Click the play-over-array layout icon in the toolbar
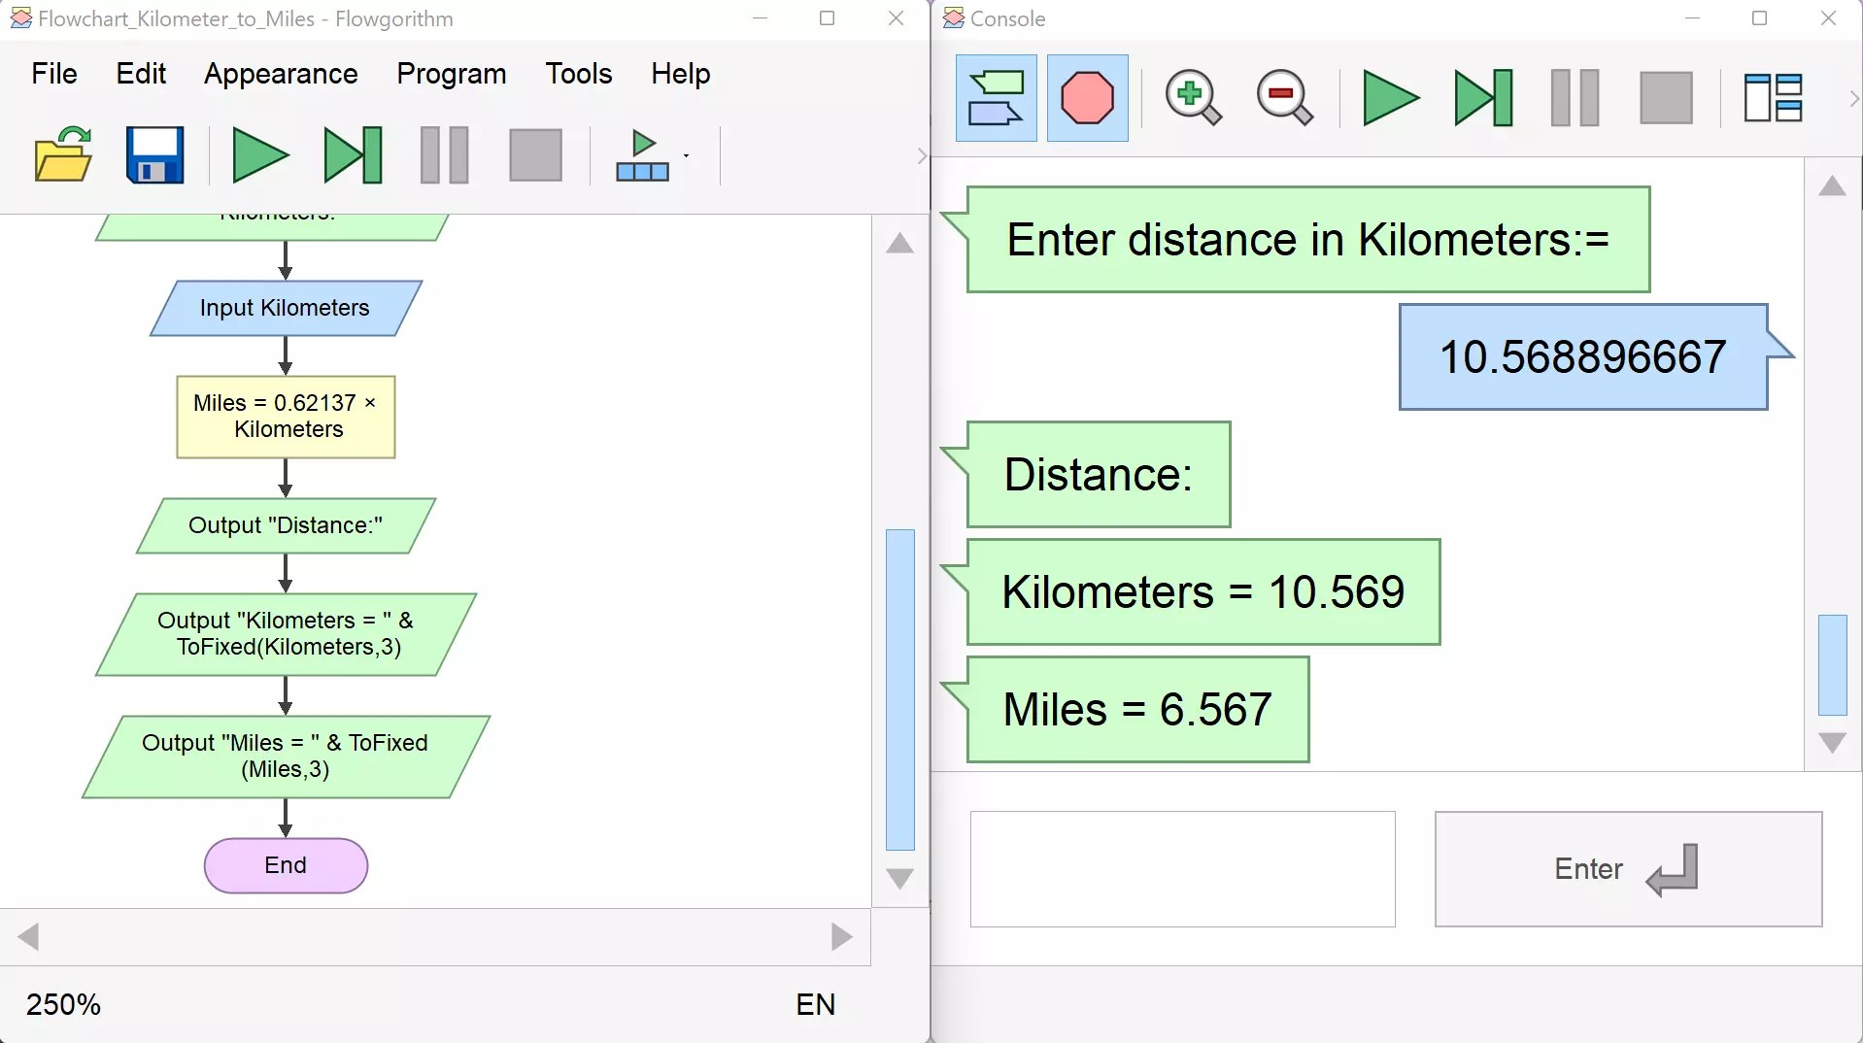The width and height of the screenshot is (1863, 1043). 643,154
